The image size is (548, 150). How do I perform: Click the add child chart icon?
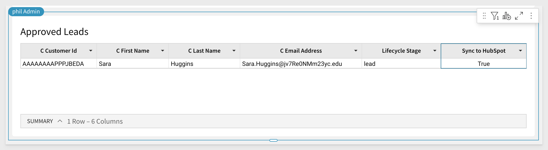pyautogui.click(x=507, y=16)
